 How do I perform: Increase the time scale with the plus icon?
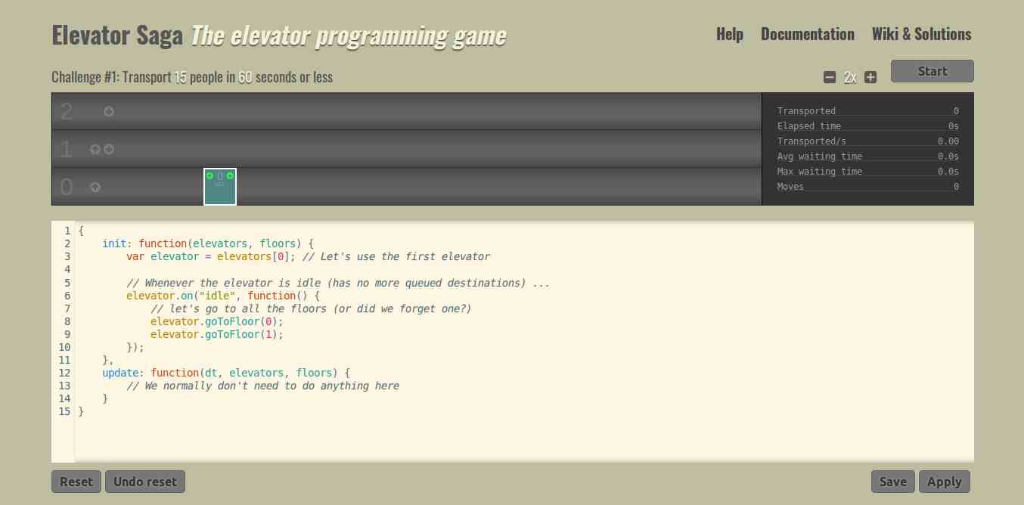point(870,77)
